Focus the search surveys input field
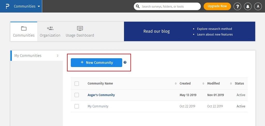This screenshot has width=265, height=126. coord(170,6)
